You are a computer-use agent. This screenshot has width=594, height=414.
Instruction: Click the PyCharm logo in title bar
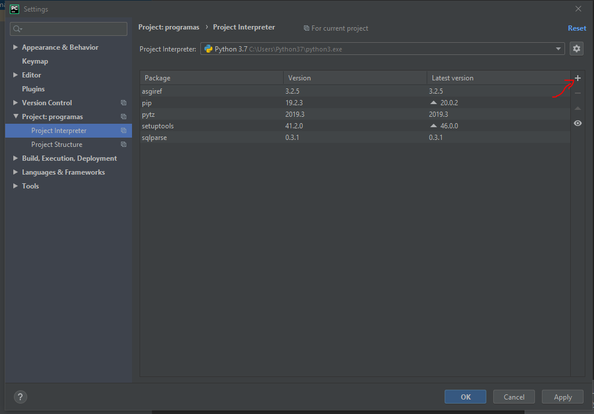tap(14, 9)
